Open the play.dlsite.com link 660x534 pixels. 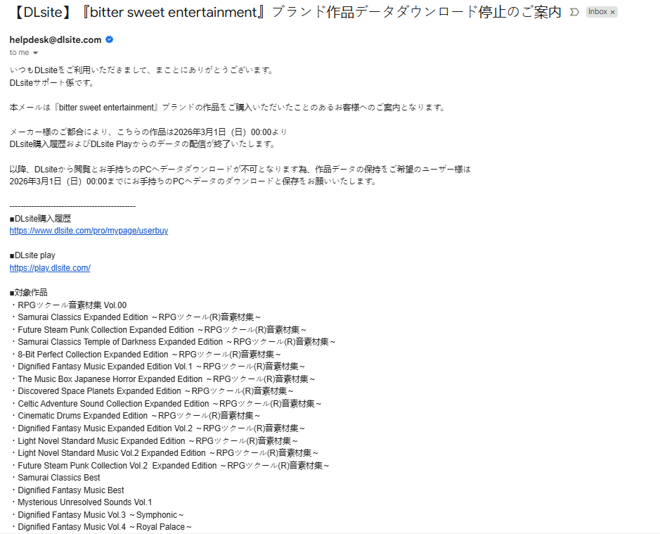coord(50,268)
